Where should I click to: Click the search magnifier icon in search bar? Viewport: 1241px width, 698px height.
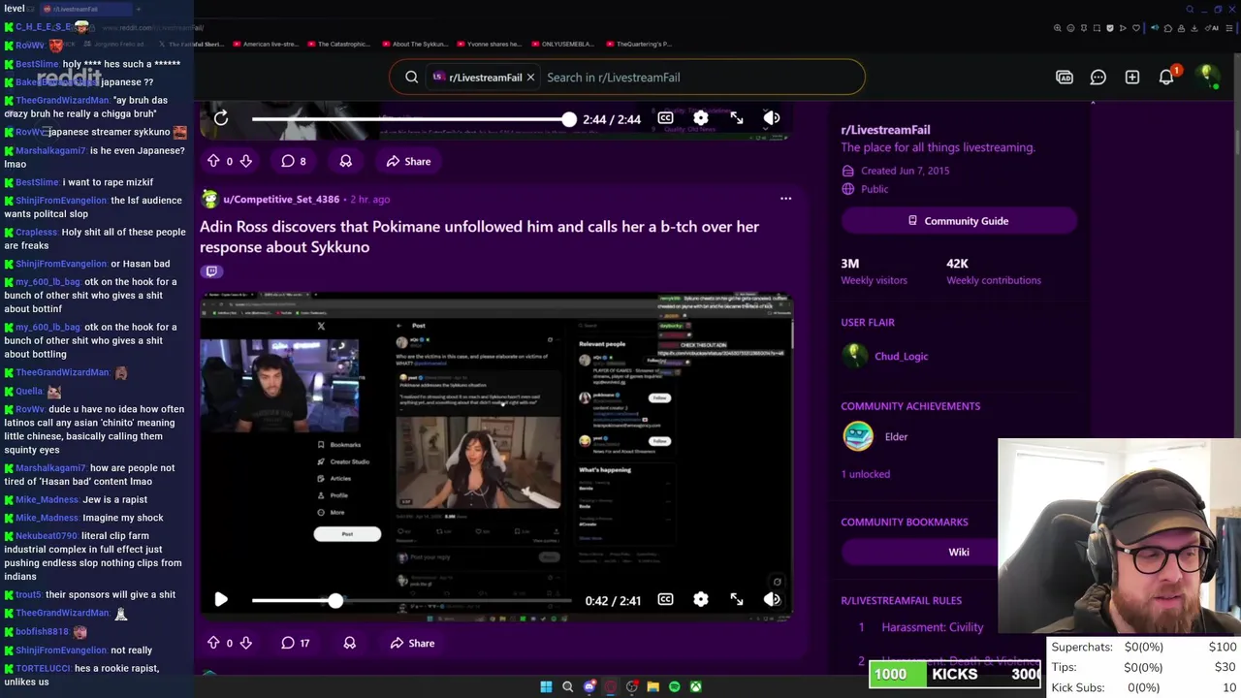pos(412,78)
